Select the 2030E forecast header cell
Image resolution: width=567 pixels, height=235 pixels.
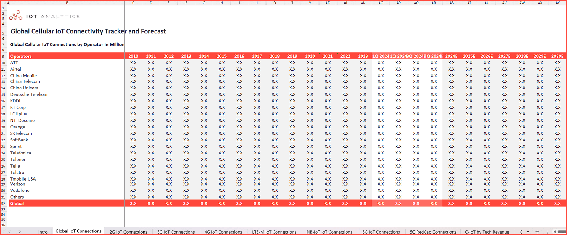pyautogui.click(x=558, y=56)
